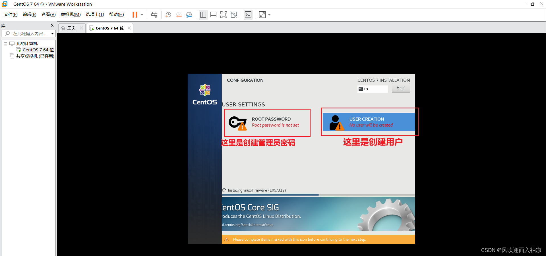Click the Help! button
The image size is (546, 256).
(401, 88)
